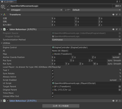Click the Add Component button

tap(61, 106)
